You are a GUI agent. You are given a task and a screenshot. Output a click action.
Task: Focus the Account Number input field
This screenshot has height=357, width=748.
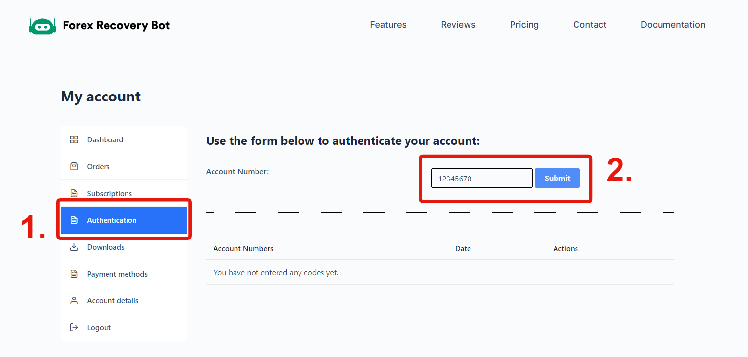482,178
